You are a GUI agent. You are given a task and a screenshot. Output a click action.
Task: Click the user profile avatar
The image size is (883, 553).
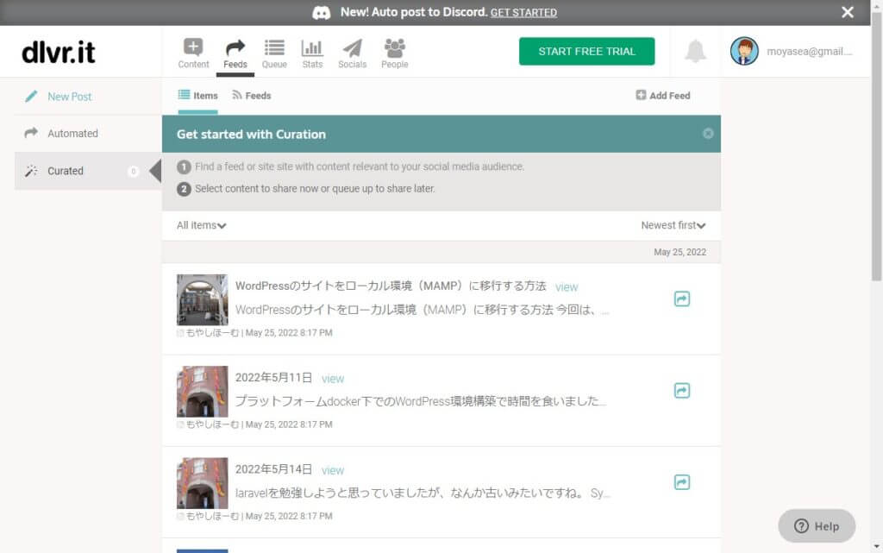tap(744, 52)
